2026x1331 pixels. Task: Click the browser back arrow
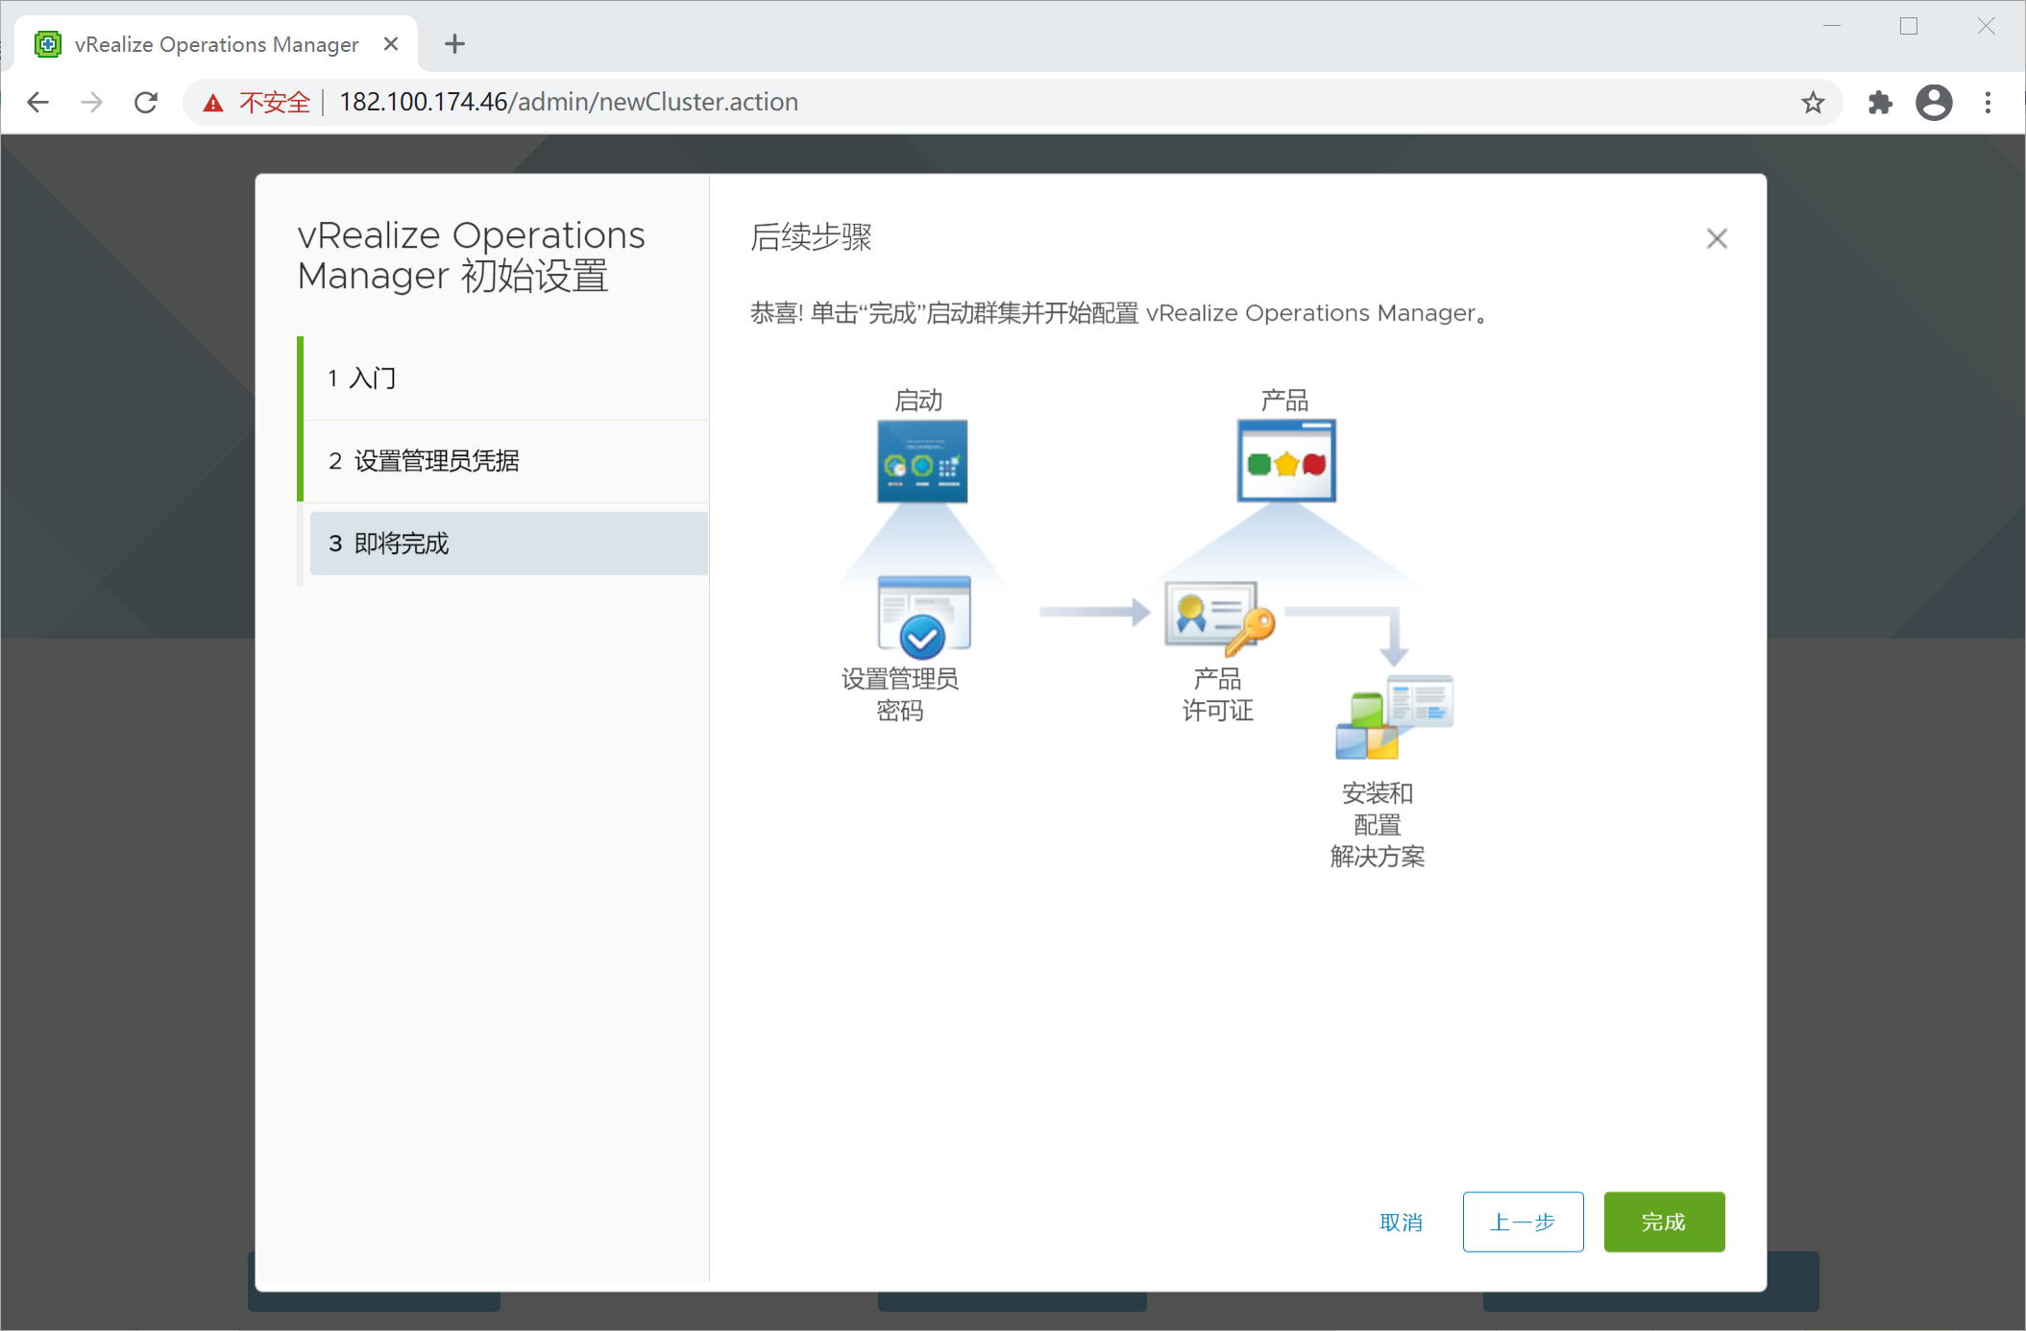point(38,102)
